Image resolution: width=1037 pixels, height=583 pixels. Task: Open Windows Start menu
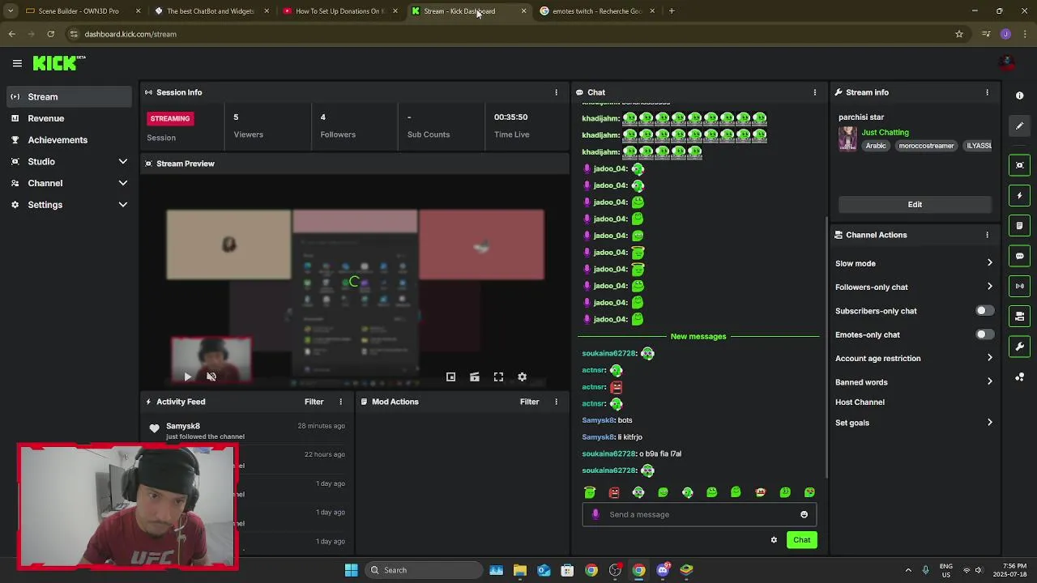(351, 570)
